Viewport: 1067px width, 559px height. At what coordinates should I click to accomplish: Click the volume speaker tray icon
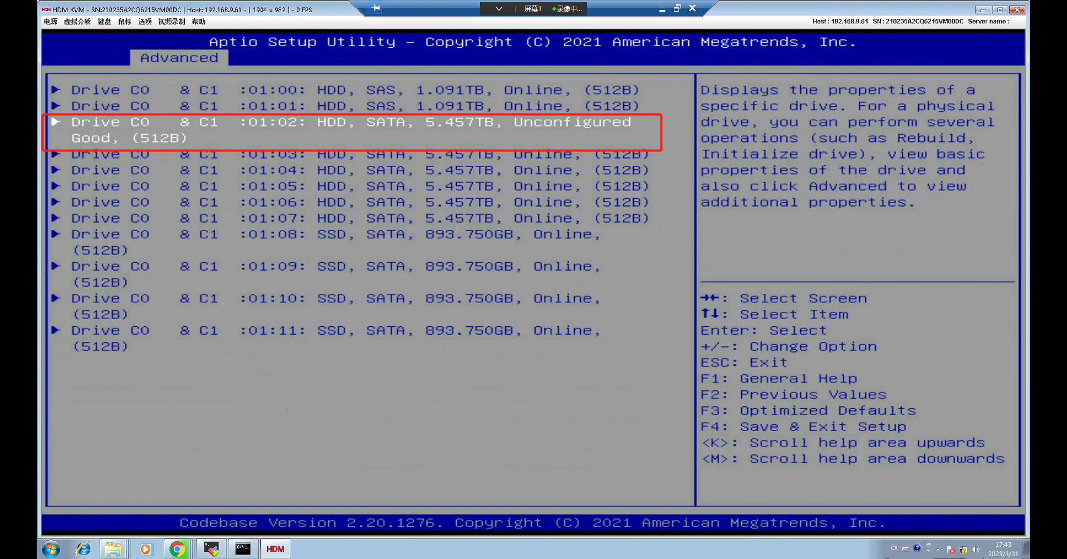click(x=975, y=549)
